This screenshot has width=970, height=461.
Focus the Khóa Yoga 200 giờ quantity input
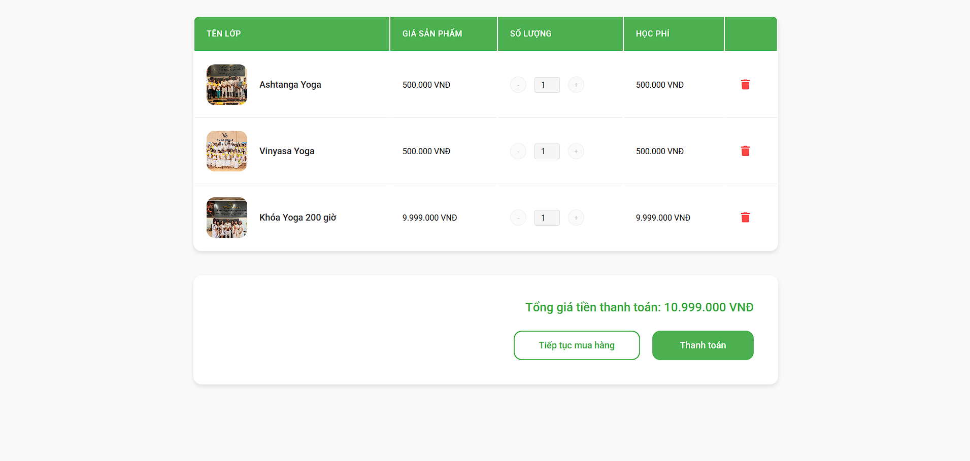click(x=547, y=218)
